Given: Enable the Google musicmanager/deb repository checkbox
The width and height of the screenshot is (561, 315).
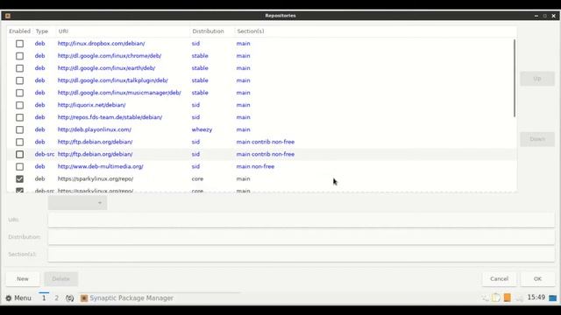Looking at the screenshot, I should (x=19, y=93).
